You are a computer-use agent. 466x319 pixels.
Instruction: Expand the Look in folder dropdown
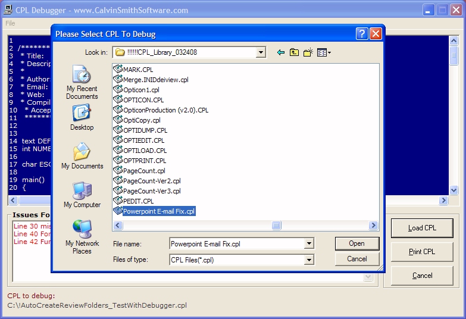[x=261, y=52]
